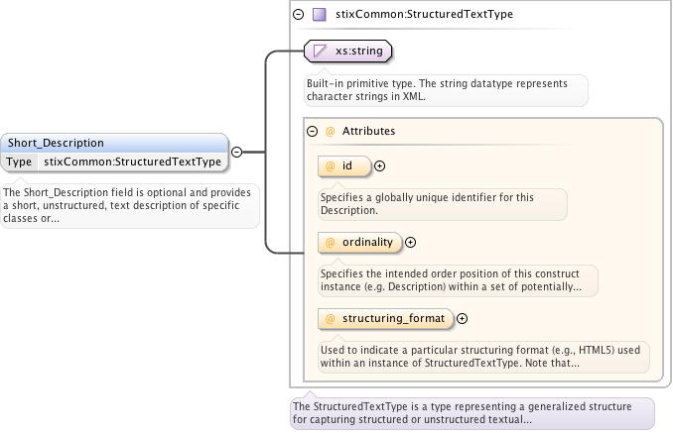673x433 pixels.
Task: Click the xs:string type icon
Action: (x=321, y=51)
